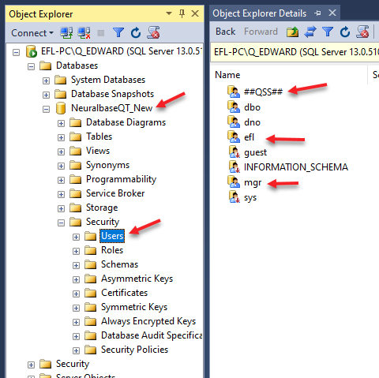Collapse the NeuralbaseQT_New database
Screen dimensions: 379x378
tap(46, 109)
